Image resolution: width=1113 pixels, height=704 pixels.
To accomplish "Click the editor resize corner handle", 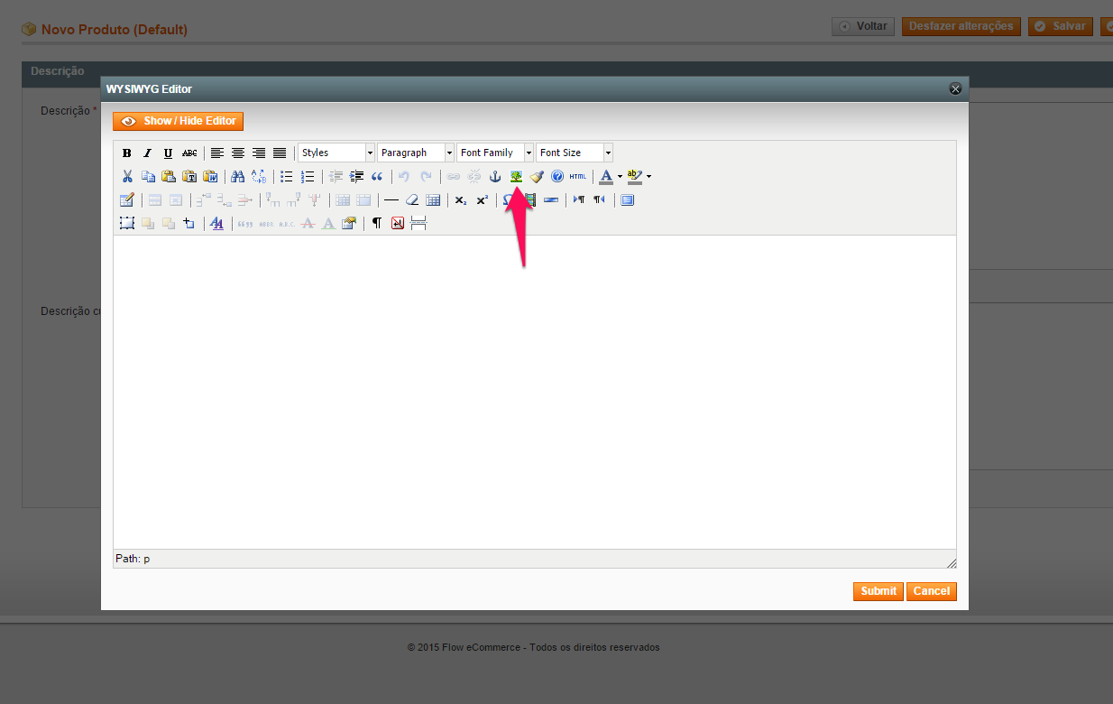I will click(x=951, y=562).
